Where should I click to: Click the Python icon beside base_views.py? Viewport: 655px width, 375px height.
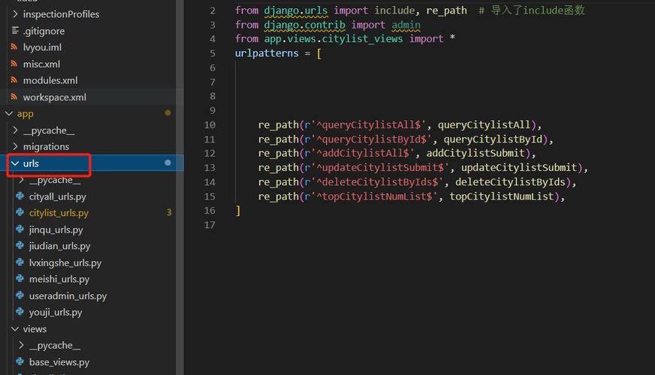coord(21,362)
